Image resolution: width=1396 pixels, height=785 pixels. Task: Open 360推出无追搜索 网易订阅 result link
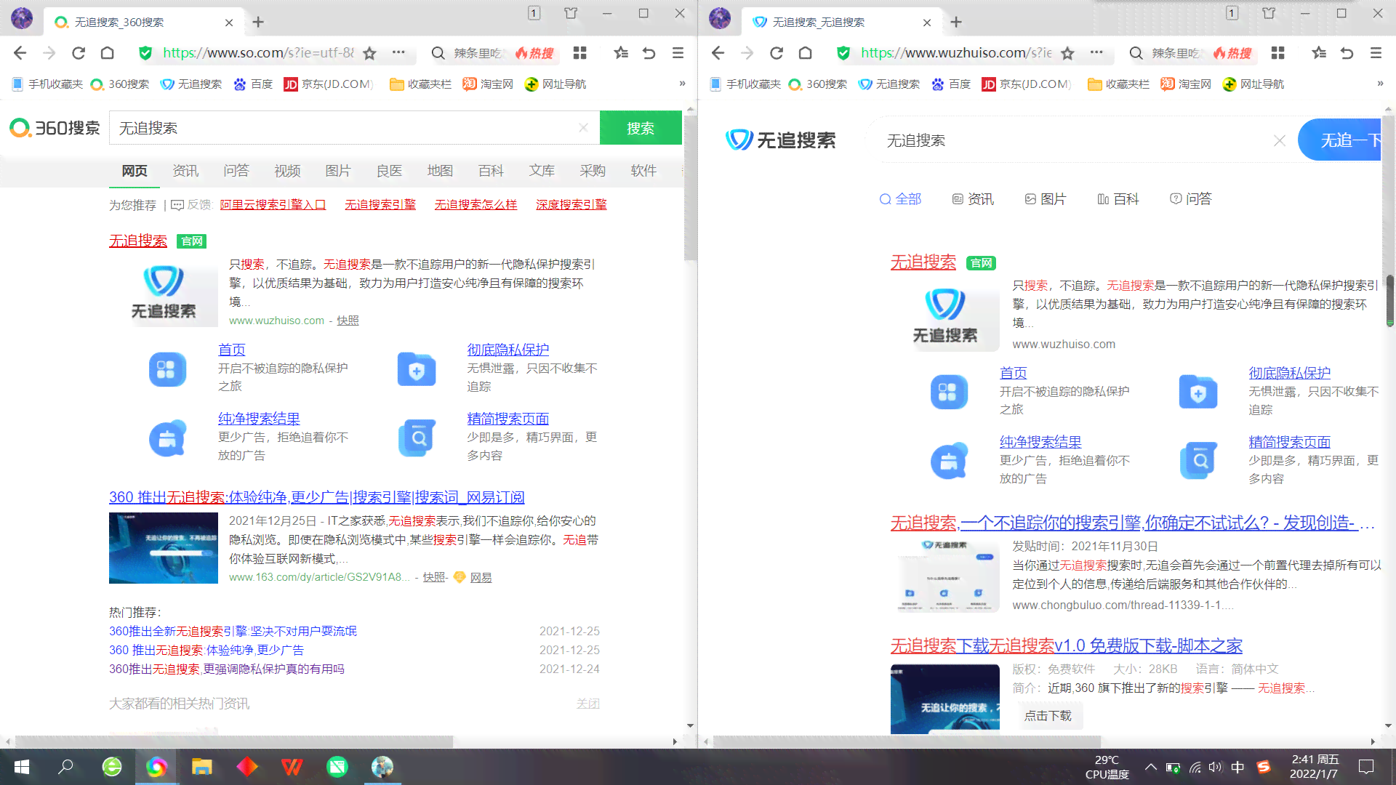coord(316,497)
